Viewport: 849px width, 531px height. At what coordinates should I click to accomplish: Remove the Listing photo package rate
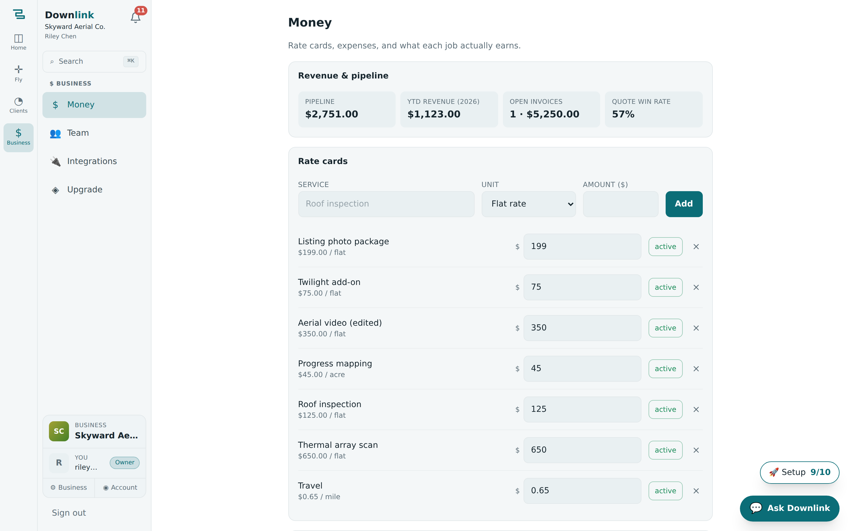tap(696, 247)
